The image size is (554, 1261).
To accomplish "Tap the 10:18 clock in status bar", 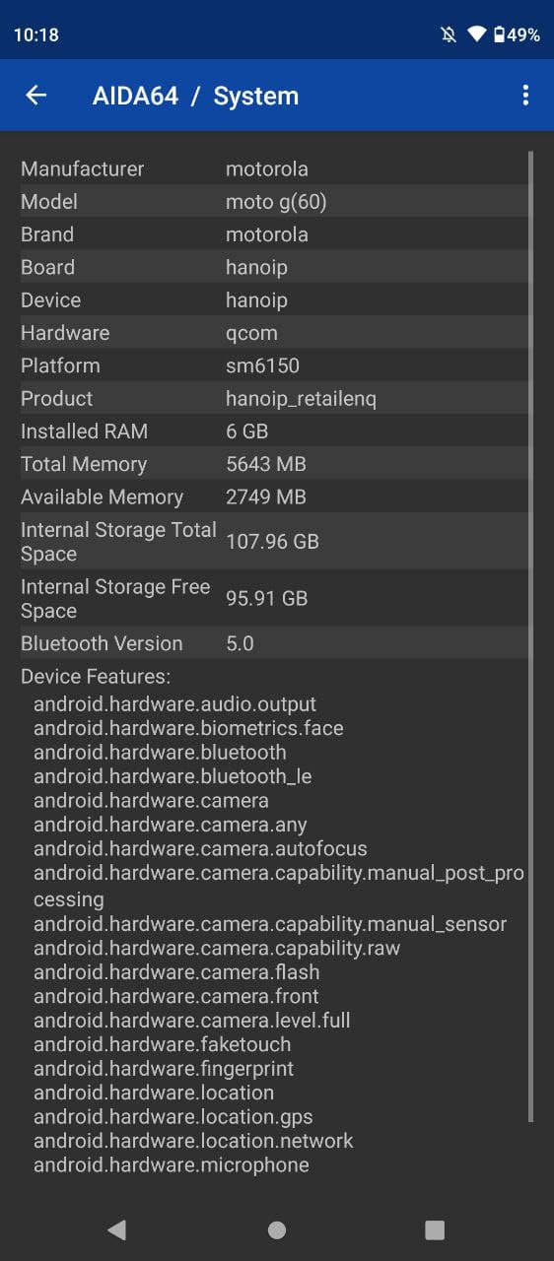I will (x=36, y=34).
